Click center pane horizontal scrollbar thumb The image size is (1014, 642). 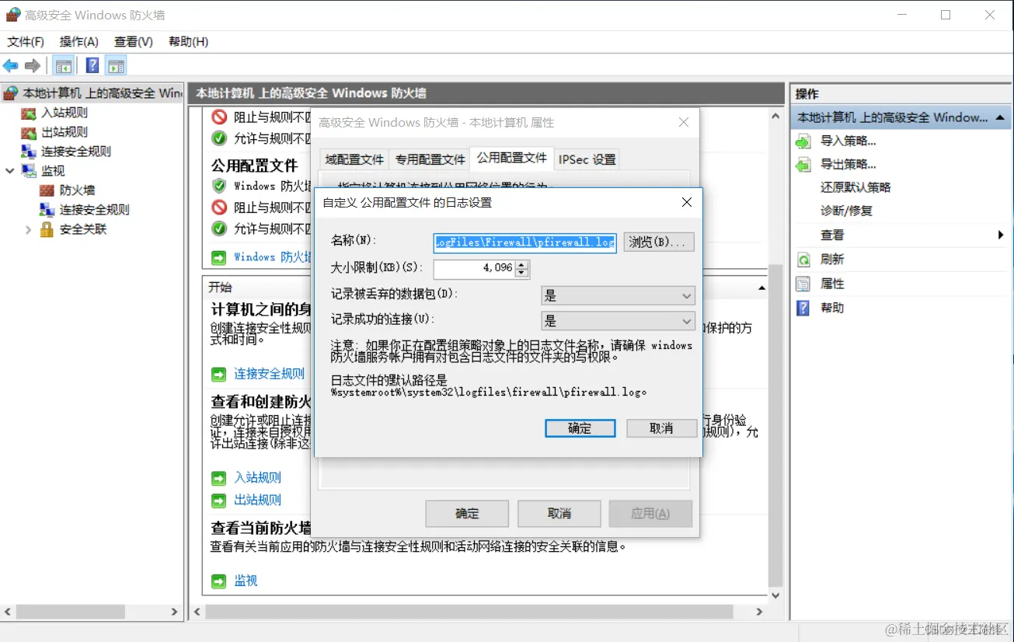point(469,612)
